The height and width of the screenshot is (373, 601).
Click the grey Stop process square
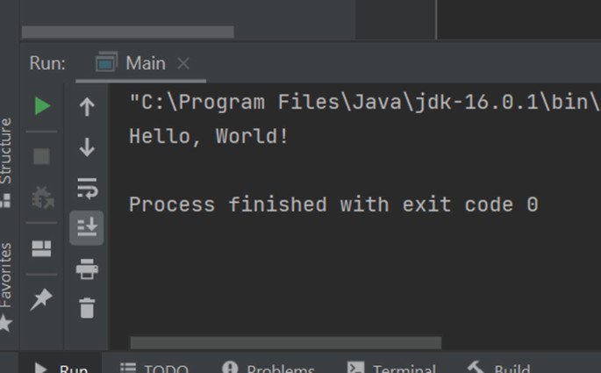(41, 156)
